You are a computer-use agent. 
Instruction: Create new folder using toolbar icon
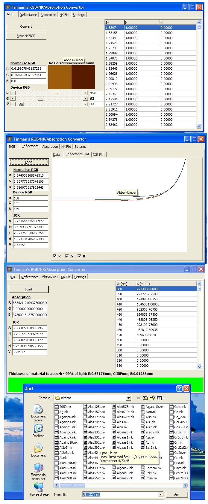click(x=152, y=398)
